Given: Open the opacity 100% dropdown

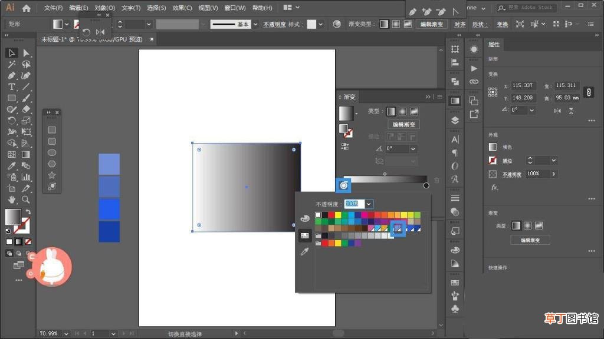Looking at the screenshot, I should 369,204.
